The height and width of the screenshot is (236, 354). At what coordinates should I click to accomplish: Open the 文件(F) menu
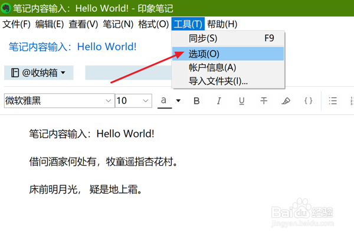(x=17, y=24)
